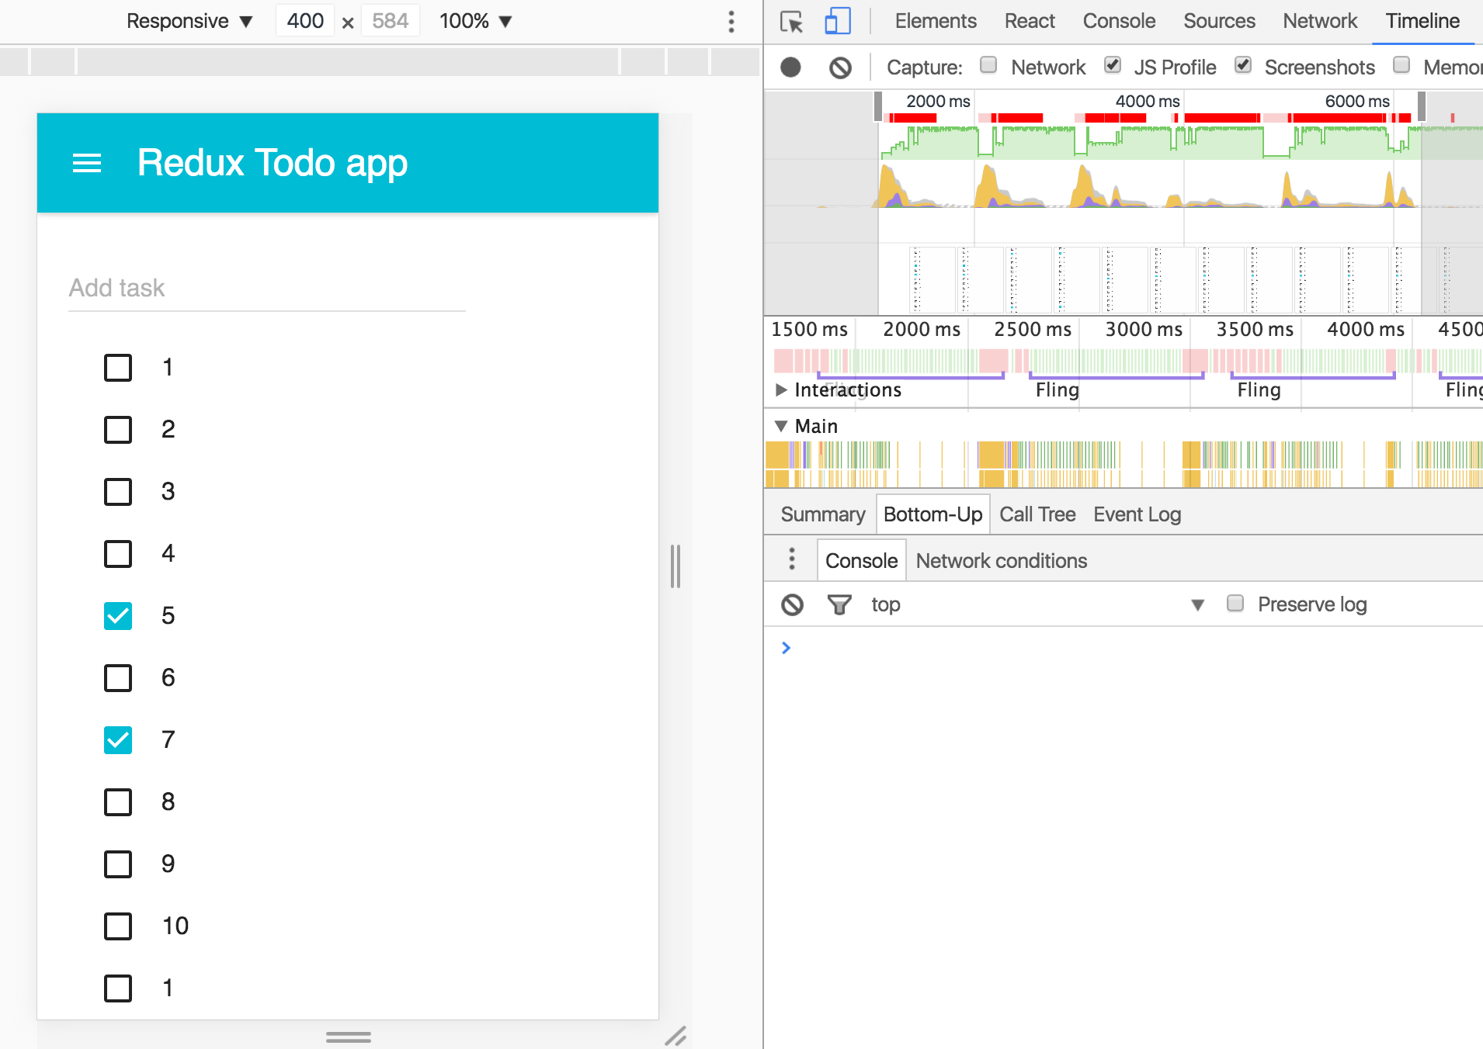Select the Timeline tab
This screenshot has width=1483, height=1049.
pos(1422,21)
